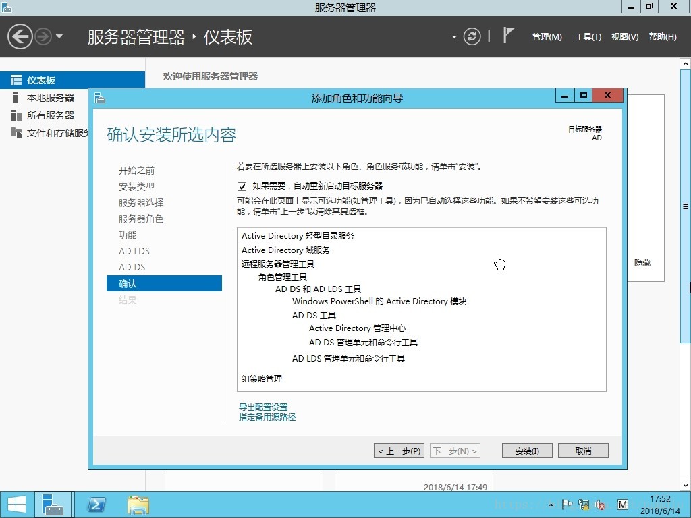
Task: Click the Action Center flag tray icon
Action: click(x=567, y=505)
